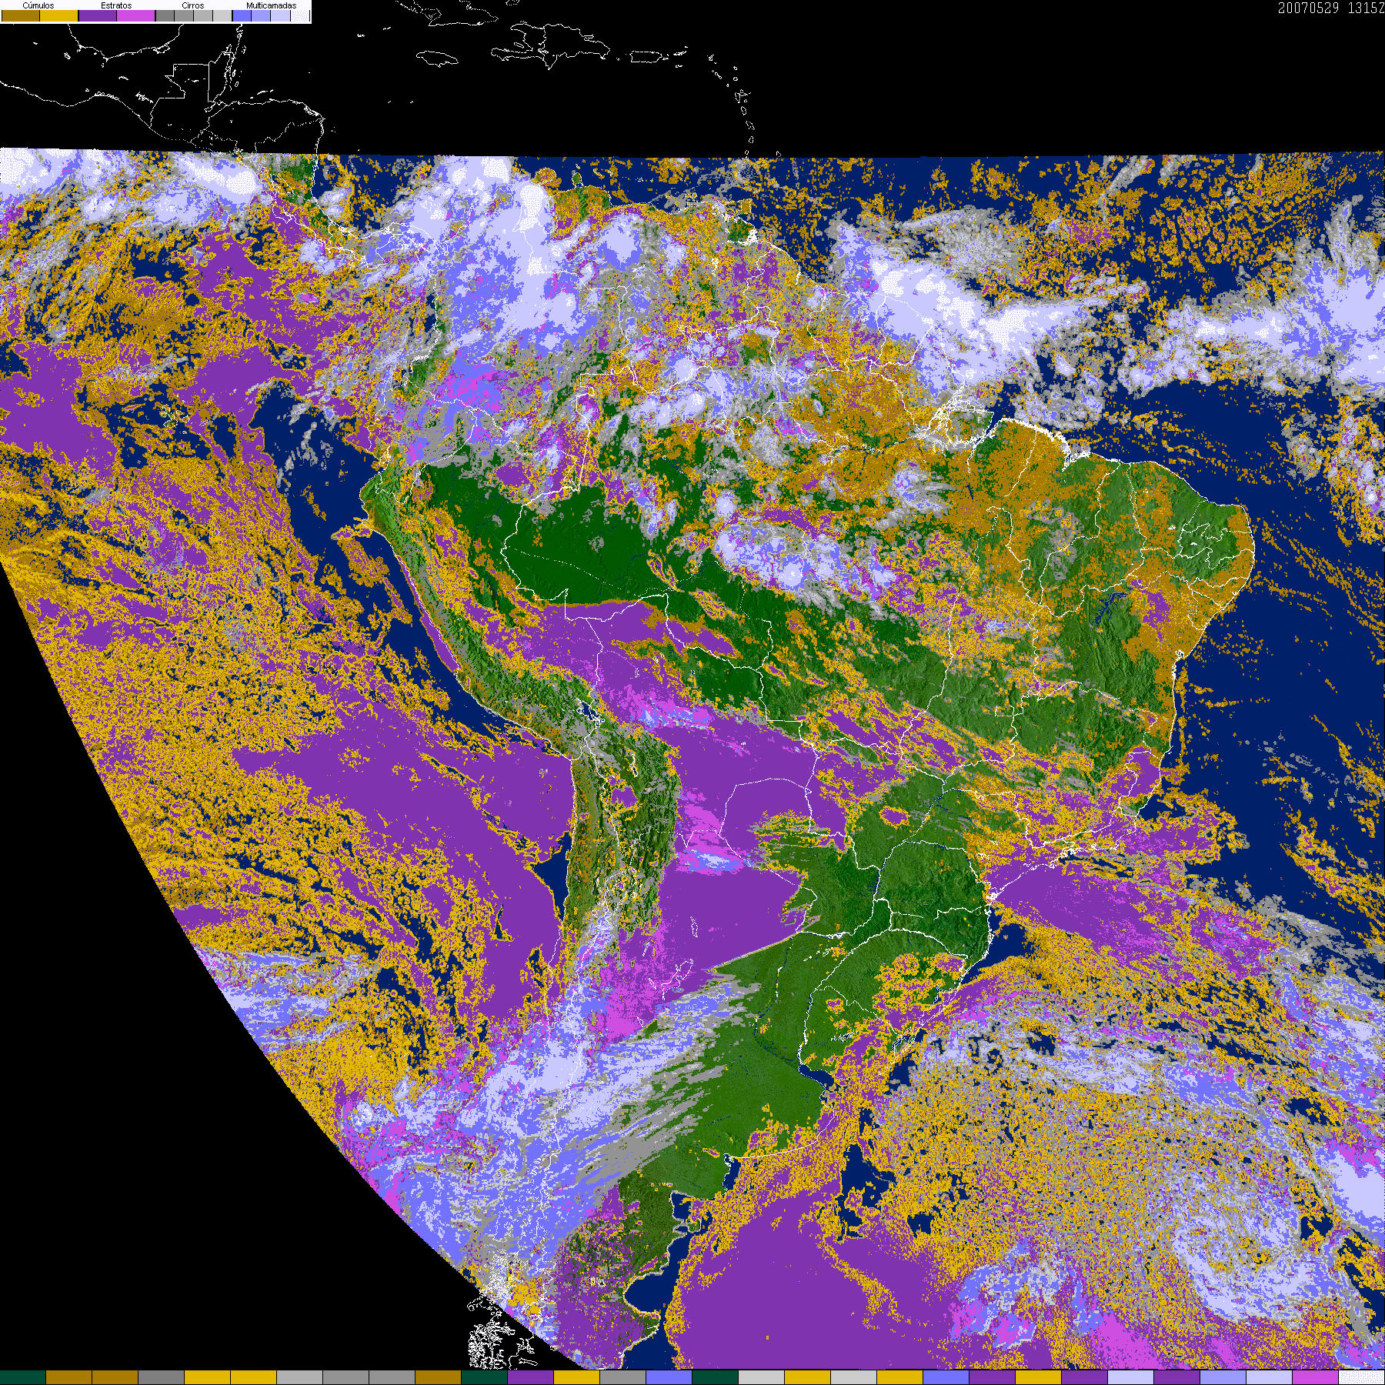The width and height of the screenshot is (1385, 1385).
Task: Click the Cúmulos legend label
Action: tap(38, 5)
